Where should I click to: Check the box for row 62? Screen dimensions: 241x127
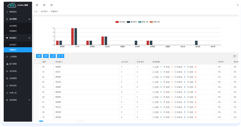click(x=37, y=77)
